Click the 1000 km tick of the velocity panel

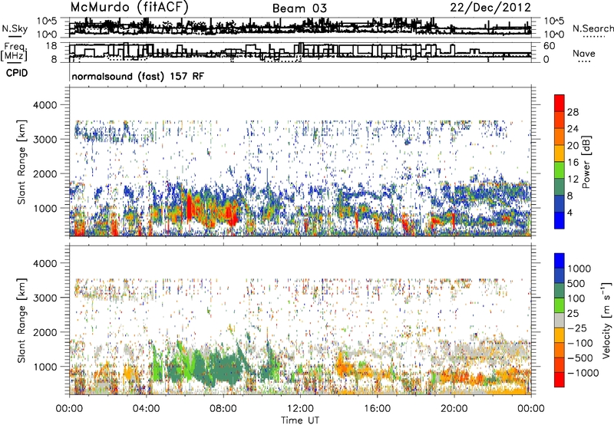pyautogui.click(x=45, y=367)
